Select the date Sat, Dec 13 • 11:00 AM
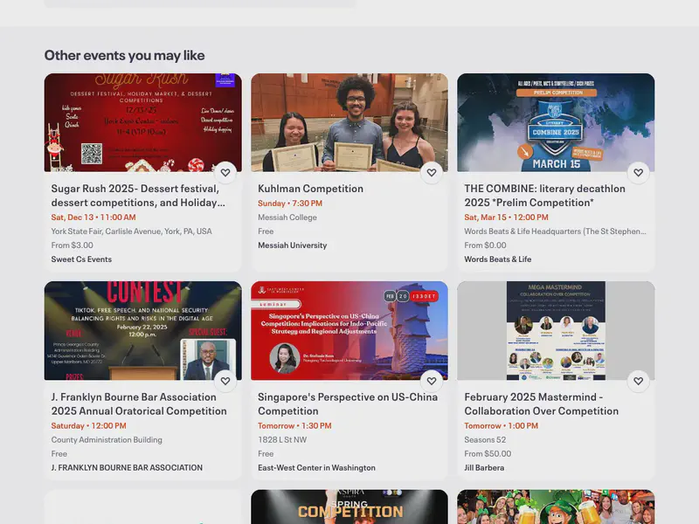The image size is (699, 524). point(93,217)
